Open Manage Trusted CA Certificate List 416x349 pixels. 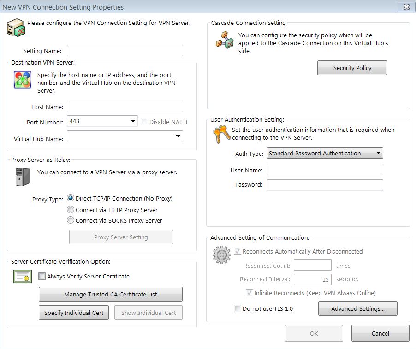point(110,294)
